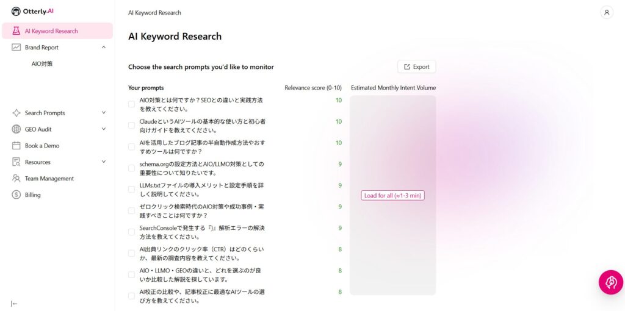Click the Brand Report chart icon
This screenshot has width=625, height=311.
click(x=16, y=48)
